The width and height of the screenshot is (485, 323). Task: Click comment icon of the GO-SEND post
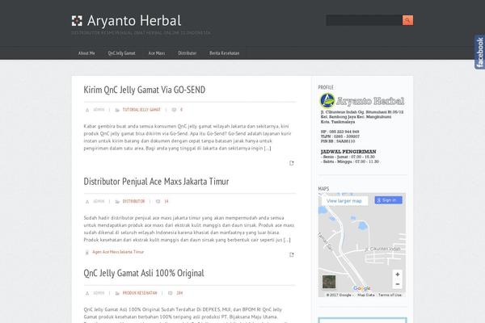tap(174, 110)
